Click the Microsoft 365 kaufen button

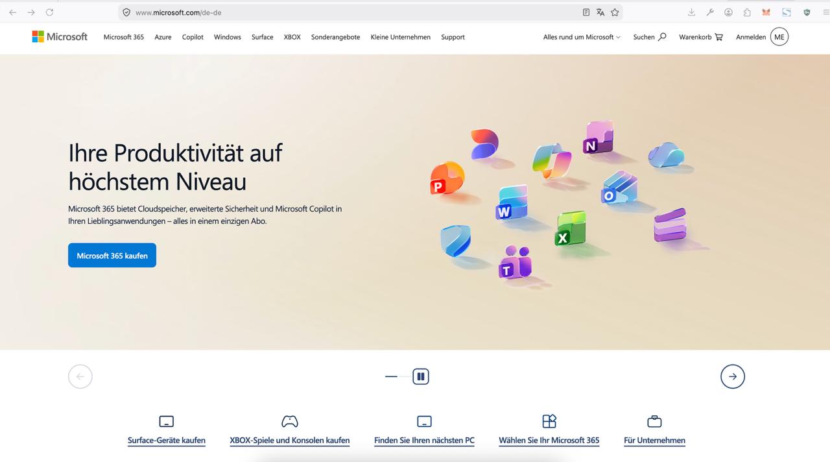point(112,256)
